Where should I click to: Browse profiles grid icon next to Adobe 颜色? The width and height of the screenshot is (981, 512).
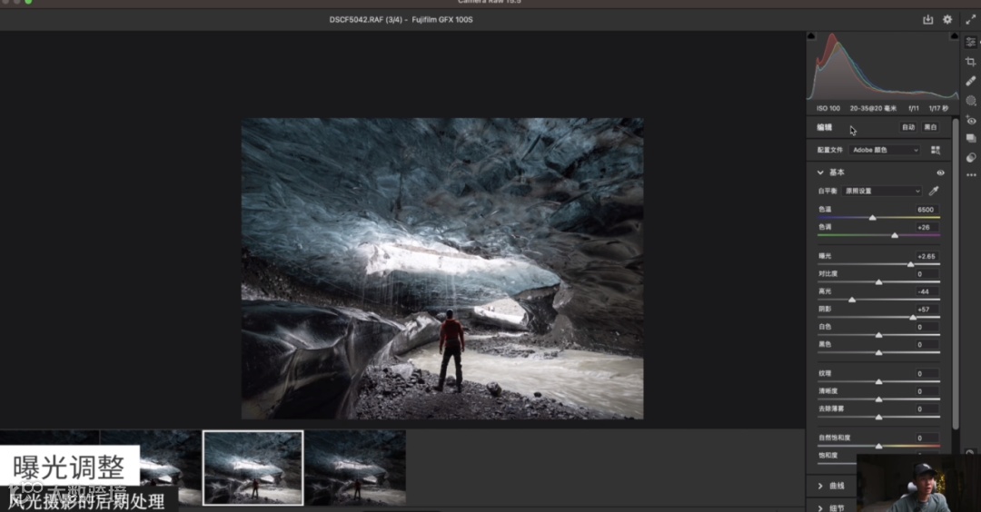[x=936, y=150]
